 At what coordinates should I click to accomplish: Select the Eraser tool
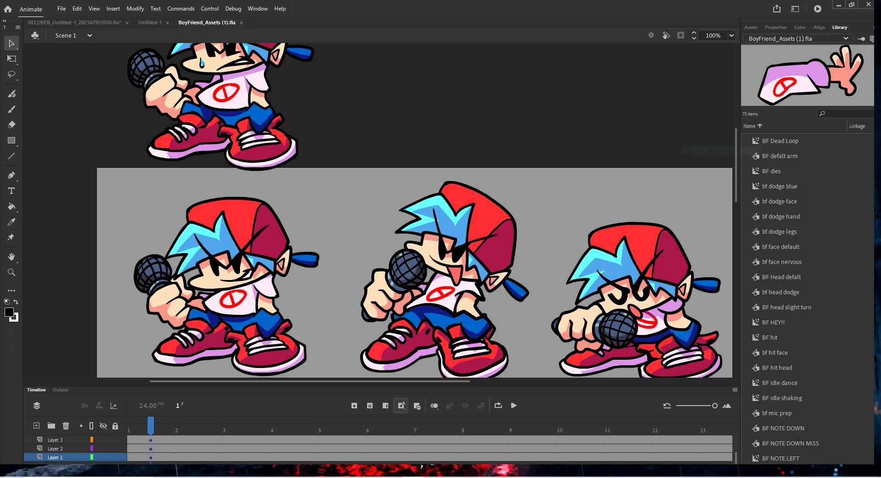click(x=11, y=125)
